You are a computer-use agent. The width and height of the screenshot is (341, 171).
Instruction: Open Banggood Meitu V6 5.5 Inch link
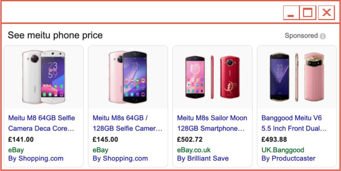click(294, 123)
